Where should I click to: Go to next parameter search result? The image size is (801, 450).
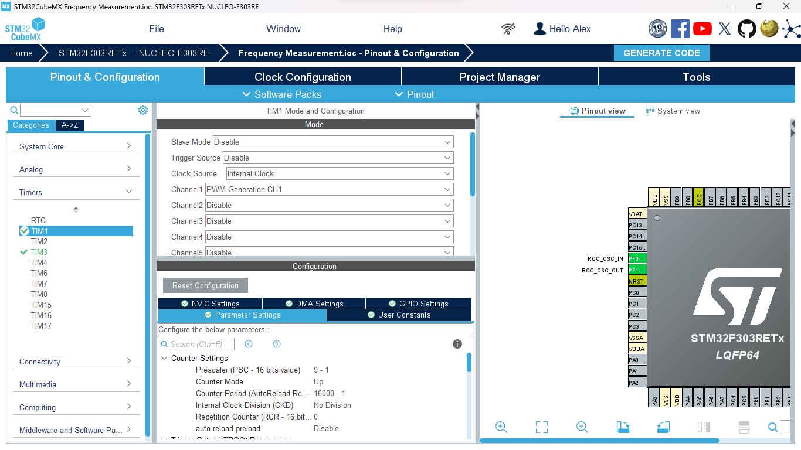(277, 344)
